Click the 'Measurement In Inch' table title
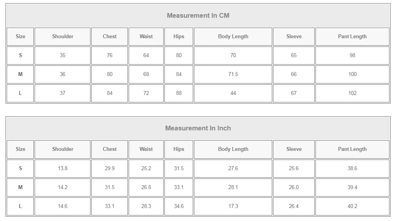The image size is (393, 221). point(198,128)
